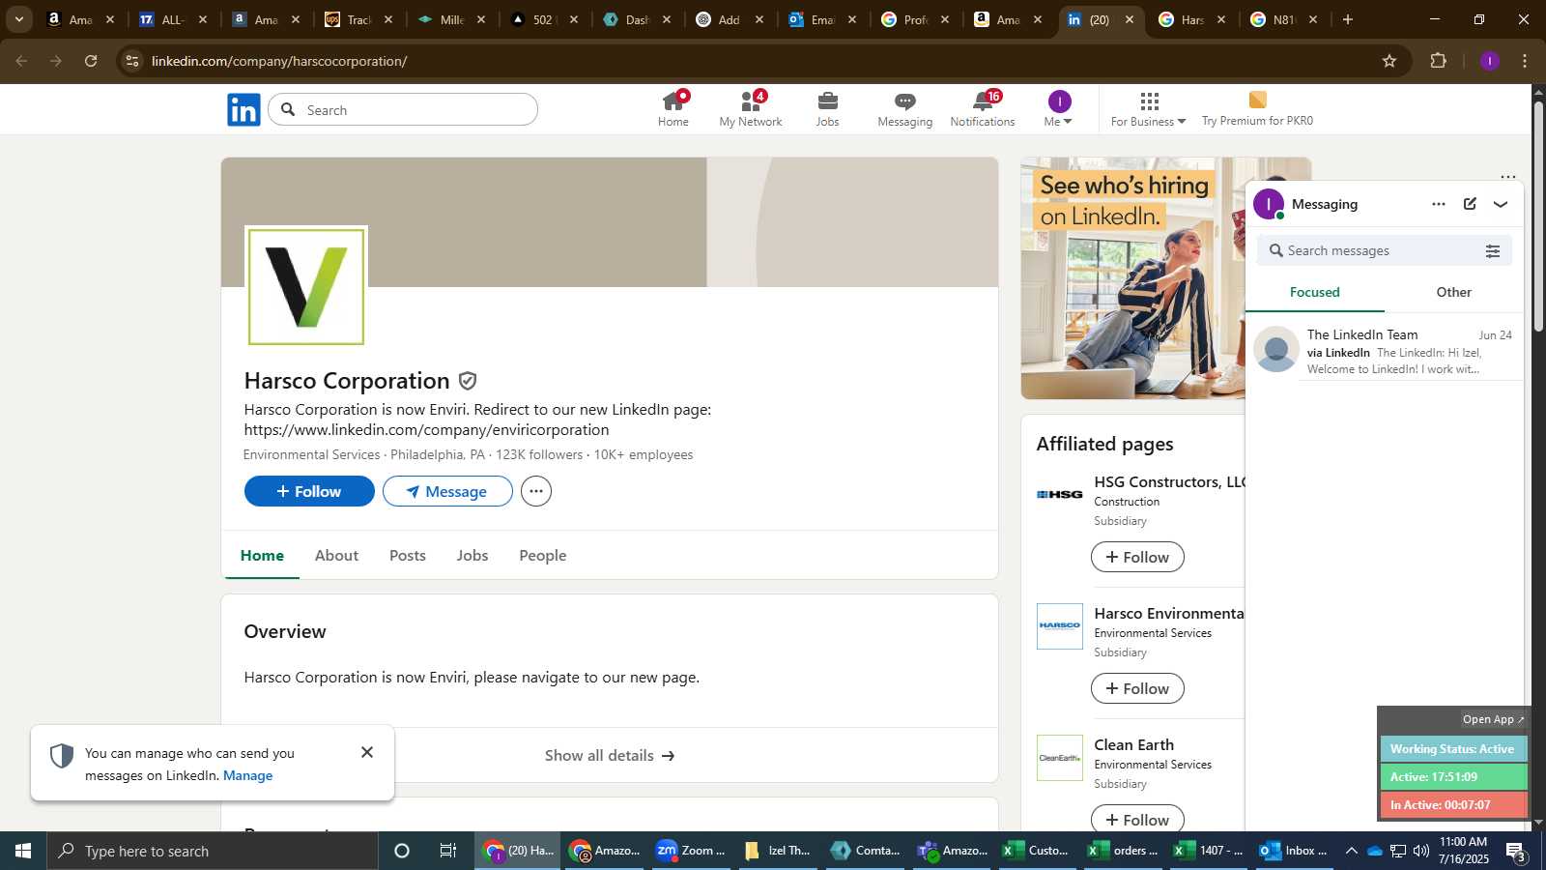Click Show all details
This screenshot has height=870, width=1546.
pyautogui.click(x=610, y=756)
